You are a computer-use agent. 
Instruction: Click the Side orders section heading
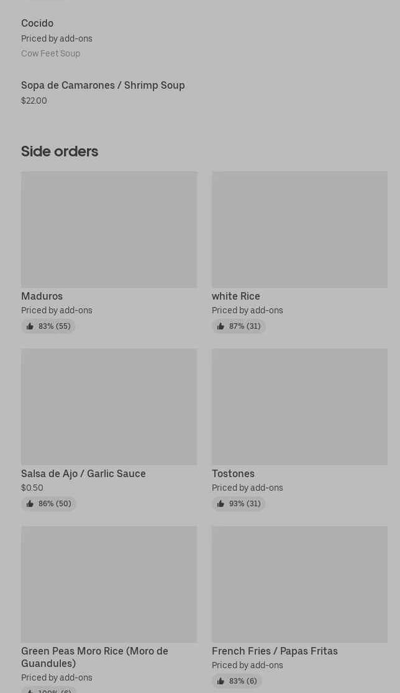[x=60, y=151]
